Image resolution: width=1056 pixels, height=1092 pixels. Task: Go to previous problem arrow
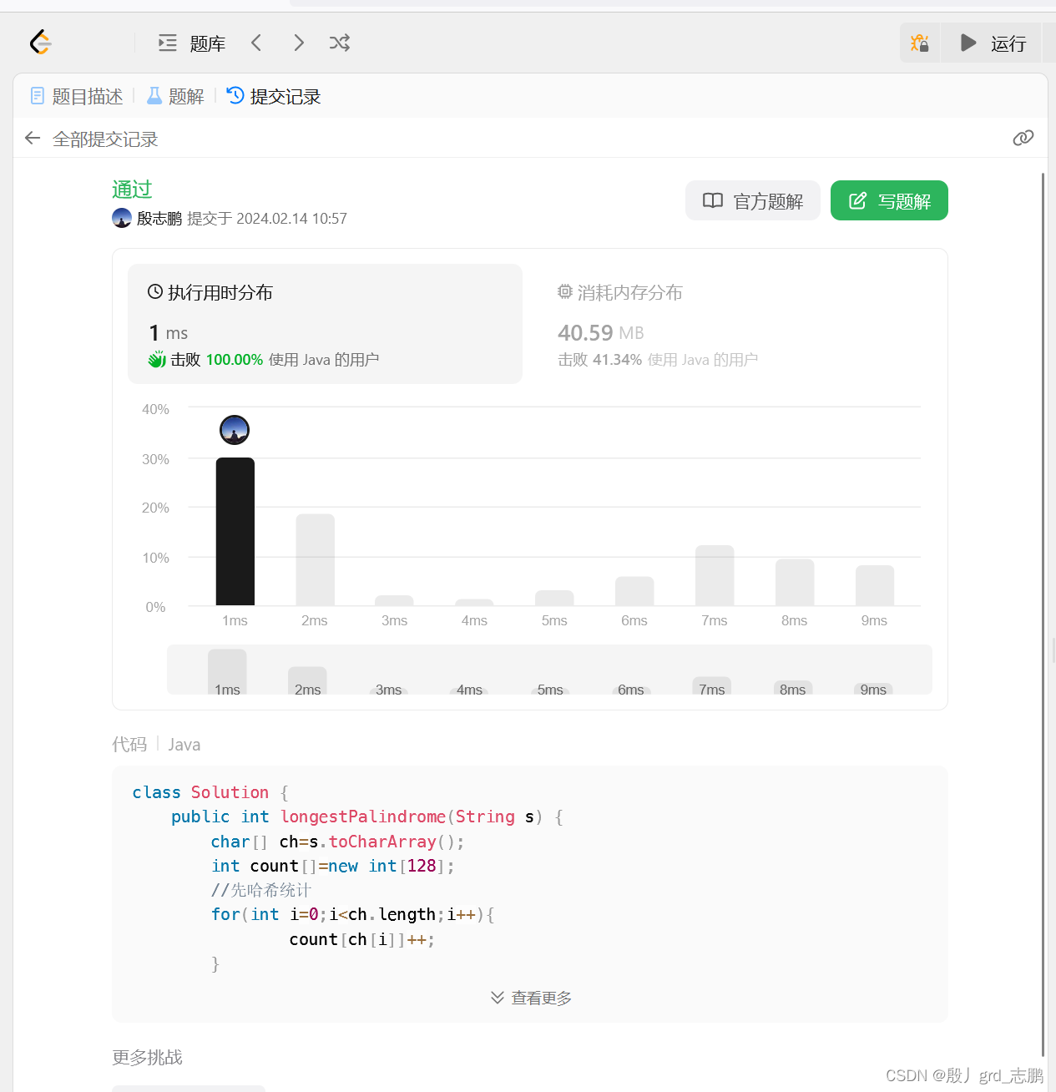pos(256,43)
